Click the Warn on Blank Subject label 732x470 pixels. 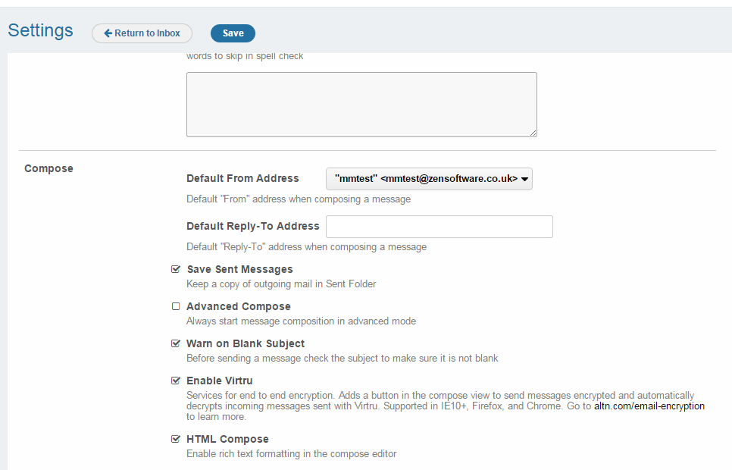pos(246,343)
